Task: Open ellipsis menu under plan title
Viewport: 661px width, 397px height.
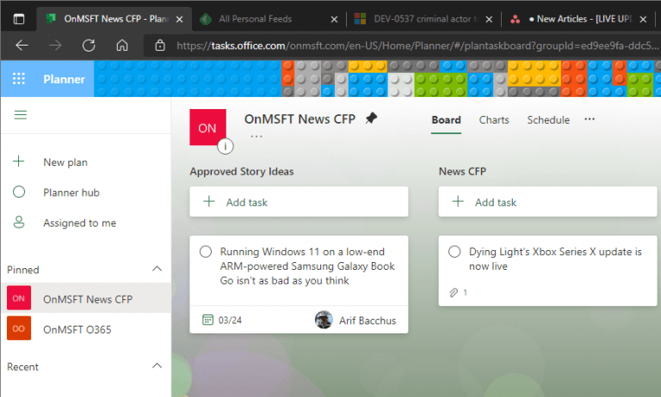Action: (x=256, y=137)
